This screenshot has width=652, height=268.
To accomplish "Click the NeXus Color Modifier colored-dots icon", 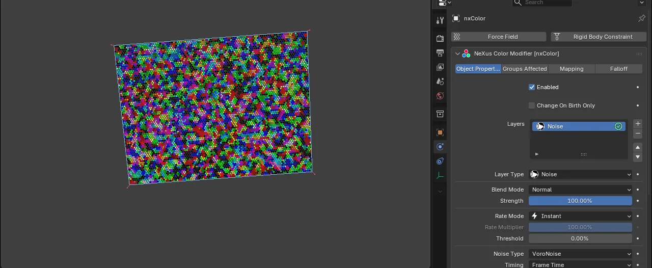I will point(466,53).
